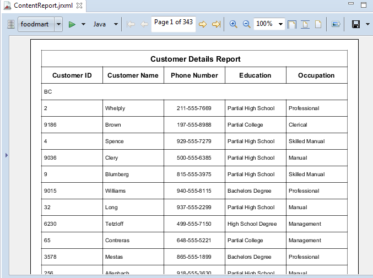Click the Customer Name column header
This screenshot has height=278, width=373.
point(133,75)
